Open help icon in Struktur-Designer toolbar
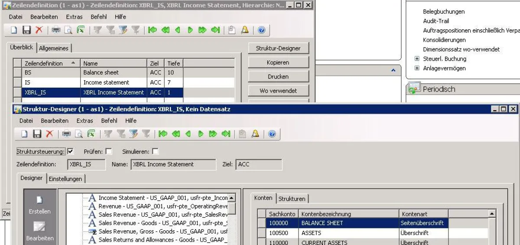 (272, 134)
